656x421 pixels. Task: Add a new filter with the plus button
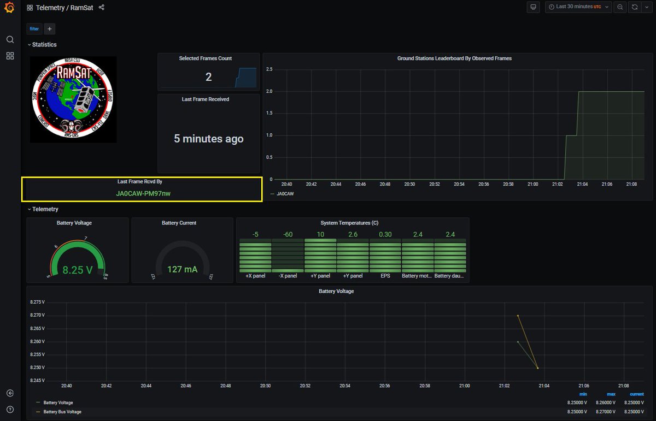(x=49, y=29)
